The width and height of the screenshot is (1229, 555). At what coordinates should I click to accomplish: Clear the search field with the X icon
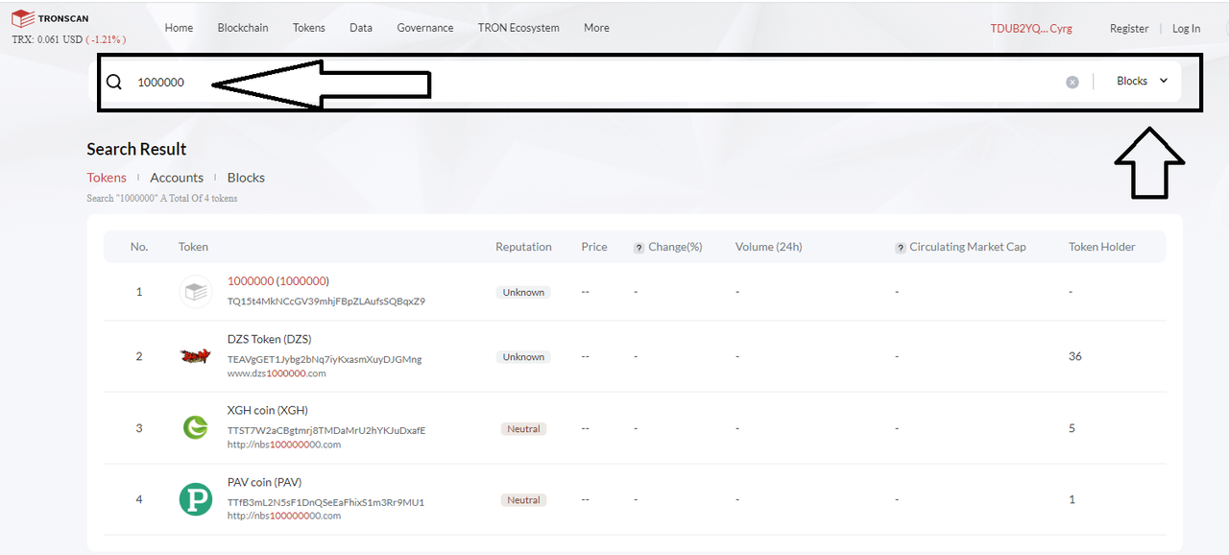(1072, 82)
